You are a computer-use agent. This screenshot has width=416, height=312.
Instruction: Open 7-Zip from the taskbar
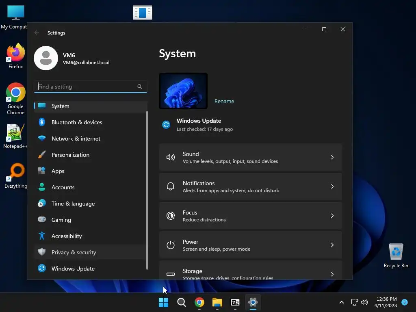click(235, 302)
